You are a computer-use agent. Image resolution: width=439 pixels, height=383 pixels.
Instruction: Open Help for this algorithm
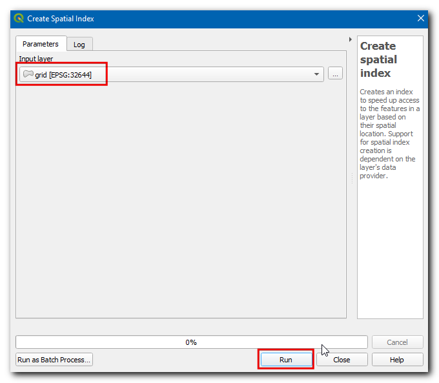(397, 360)
